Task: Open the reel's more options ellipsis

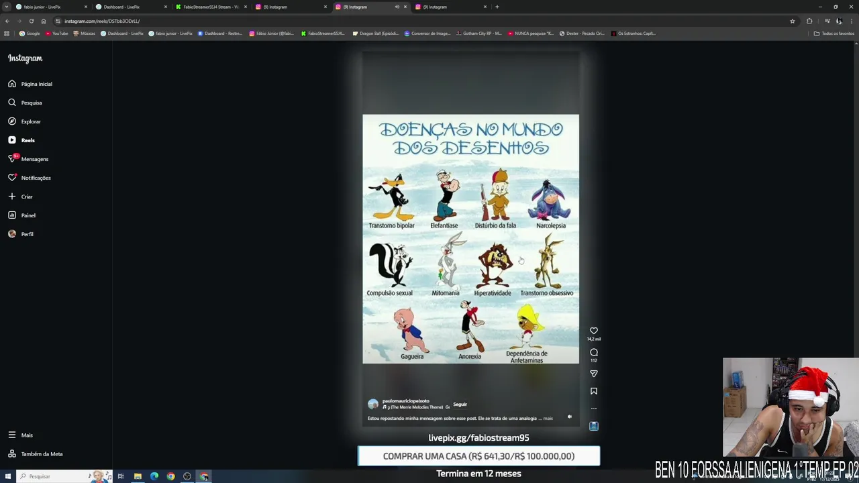Action: tap(594, 409)
